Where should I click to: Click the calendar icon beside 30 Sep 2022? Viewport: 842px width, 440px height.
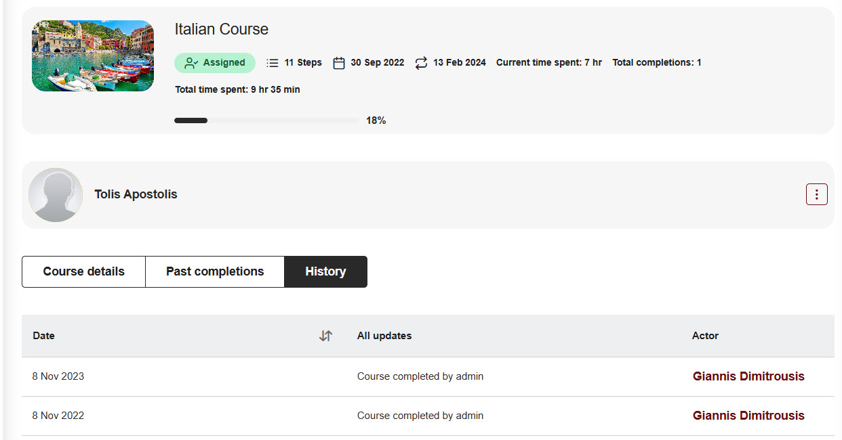point(339,63)
